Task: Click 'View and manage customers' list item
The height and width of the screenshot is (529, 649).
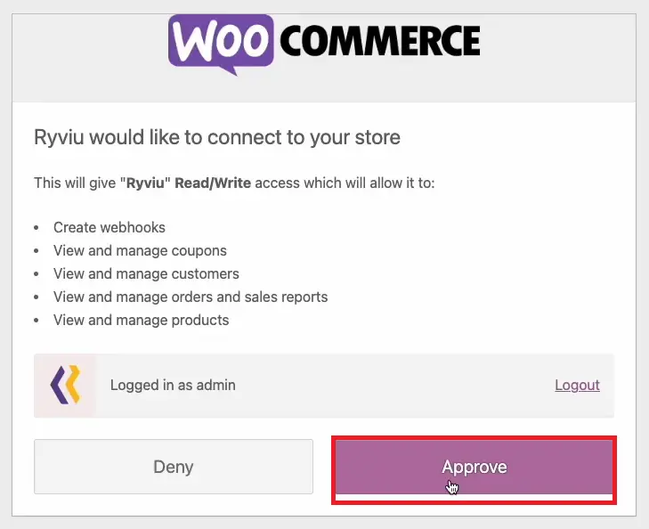Action: coord(146,273)
